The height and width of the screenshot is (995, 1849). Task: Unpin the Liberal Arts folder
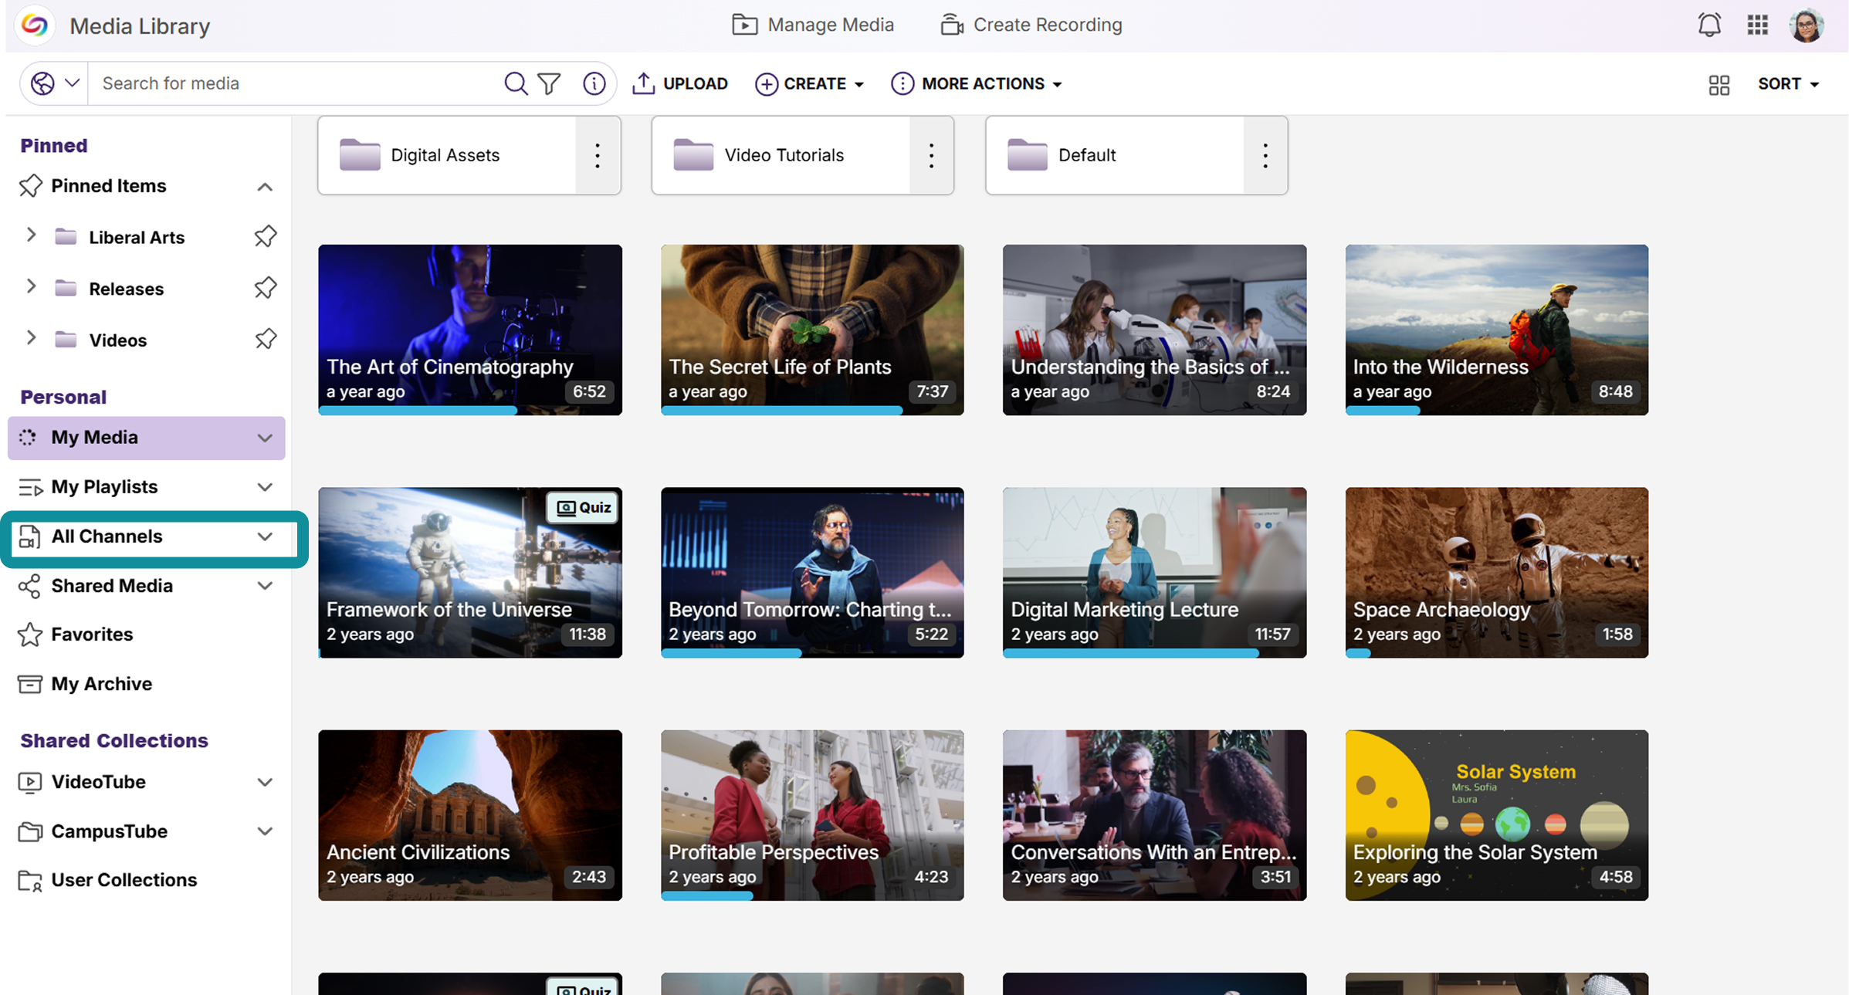pos(265,236)
